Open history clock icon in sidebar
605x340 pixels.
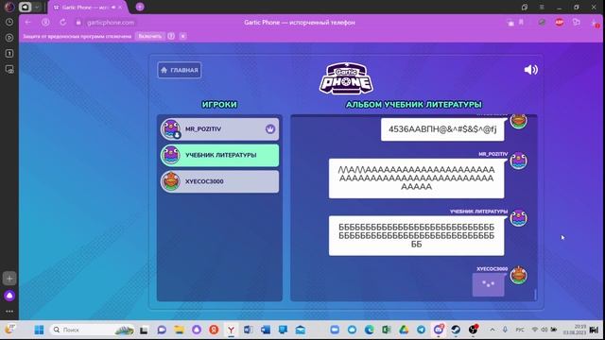[9, 23]
